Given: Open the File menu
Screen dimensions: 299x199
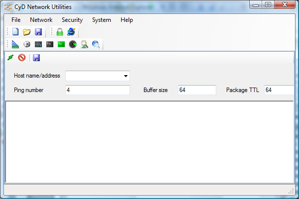Looking at the screenshot, I should coord(16,20).
